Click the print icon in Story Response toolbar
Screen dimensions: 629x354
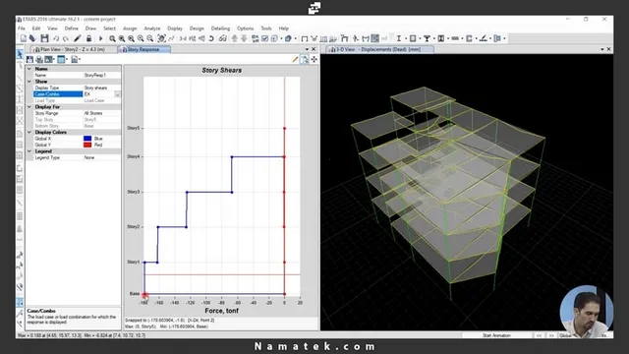[39, 59]
